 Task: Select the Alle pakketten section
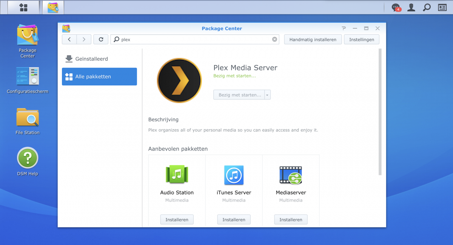99,77
